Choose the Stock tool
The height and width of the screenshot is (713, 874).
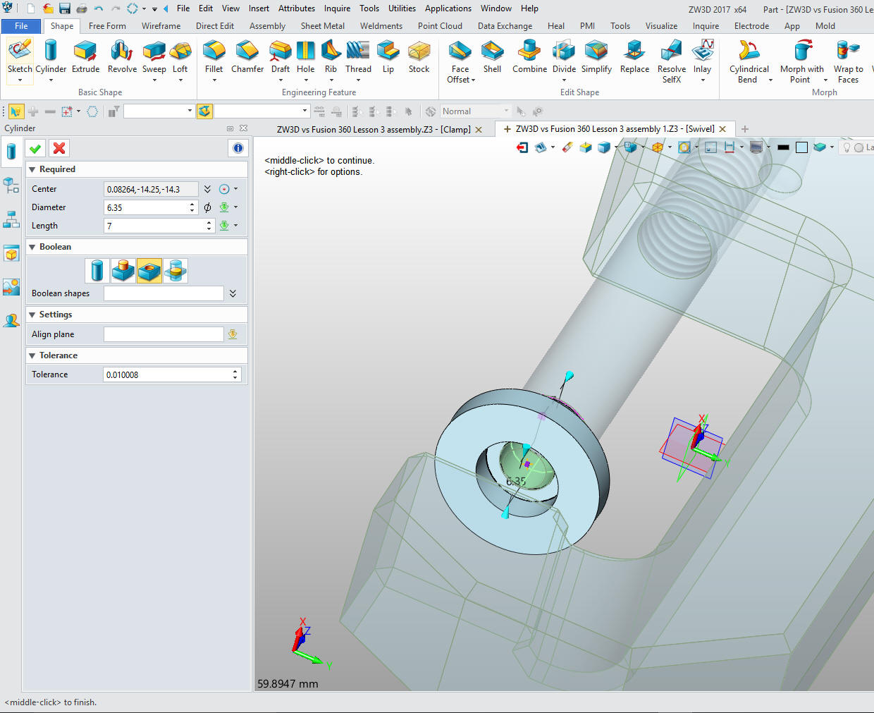point(419,56)
